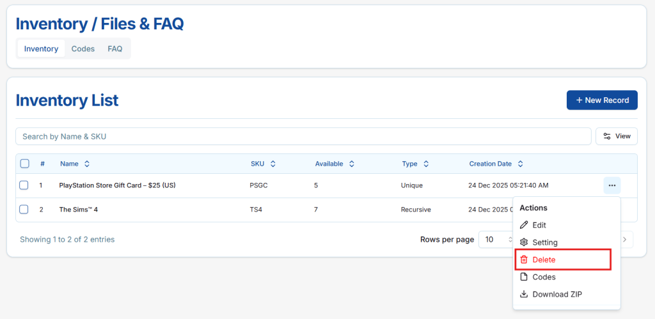Click the next page chevron arrow
The width and height of the screenshot is (655, 319).
coord(625,240)
